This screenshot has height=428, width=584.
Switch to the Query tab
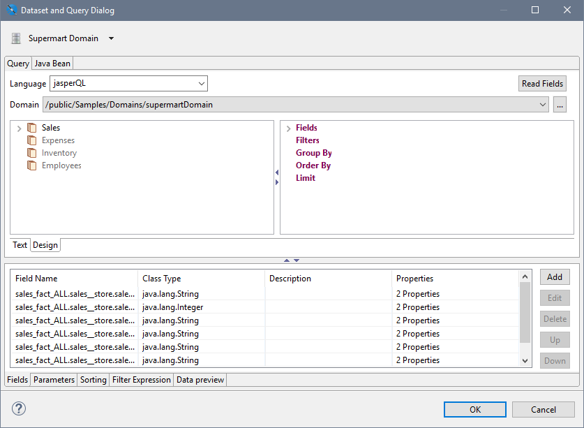click(x=18, y=64)
